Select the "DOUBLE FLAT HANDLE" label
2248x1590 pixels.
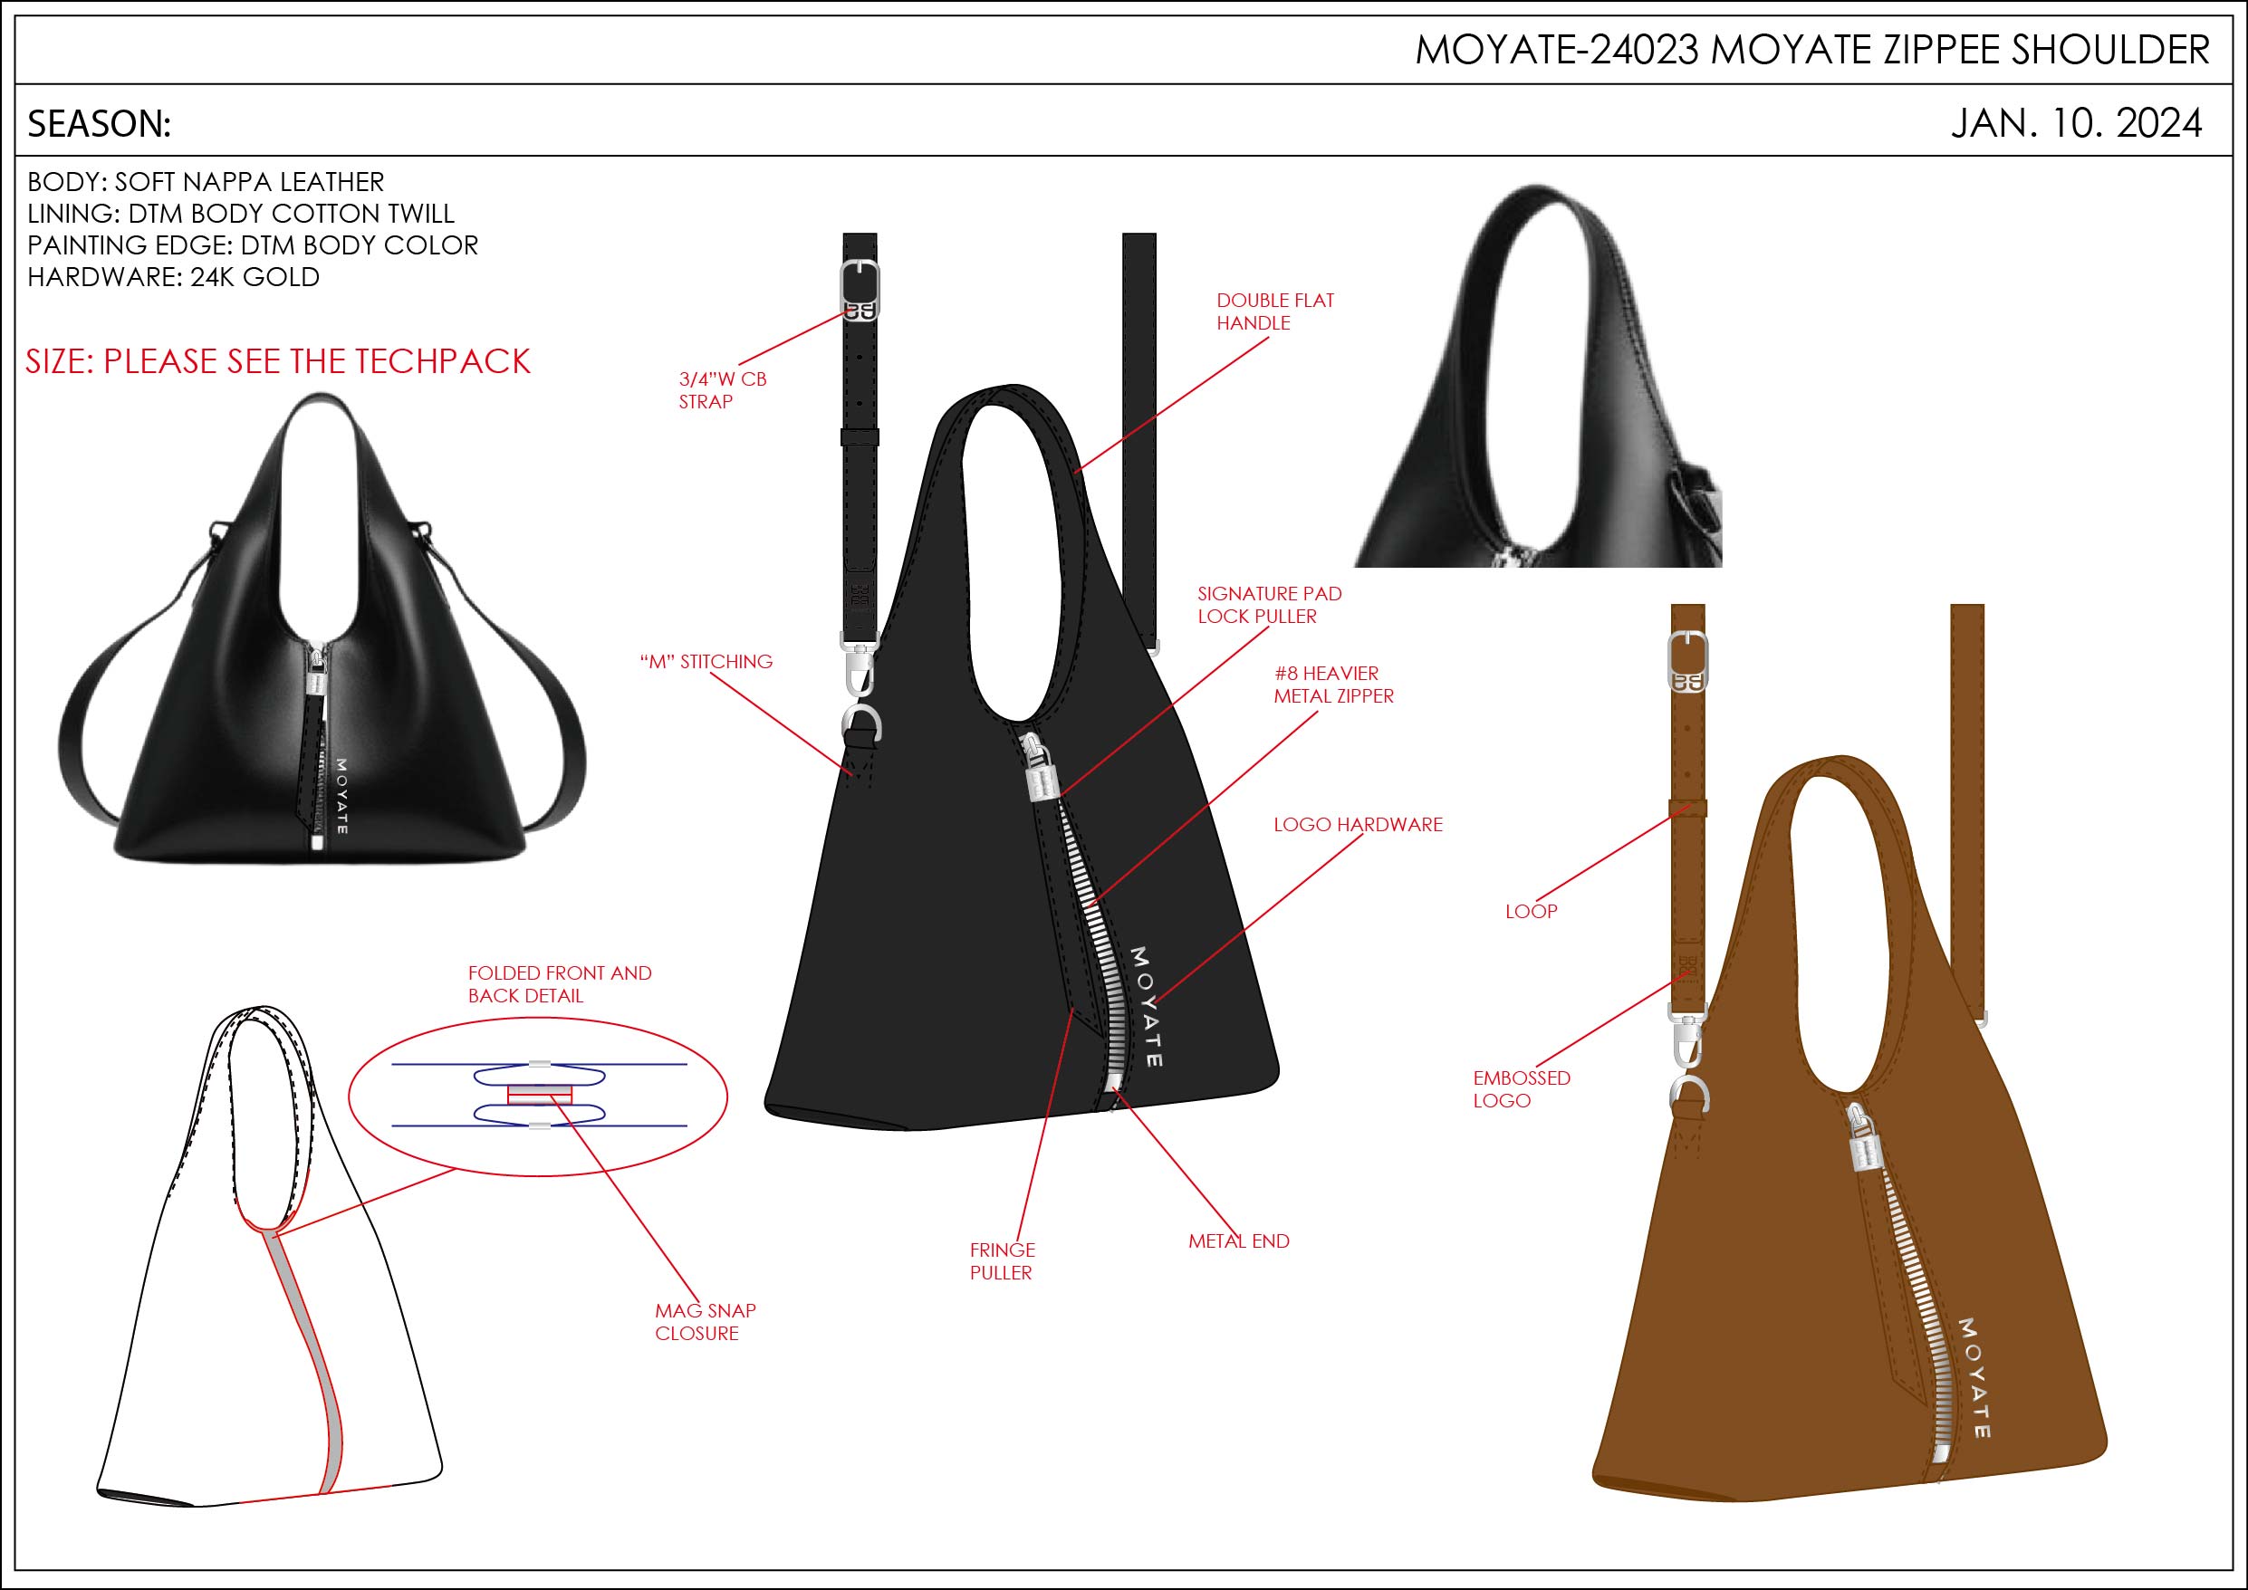coord(1274,311)
